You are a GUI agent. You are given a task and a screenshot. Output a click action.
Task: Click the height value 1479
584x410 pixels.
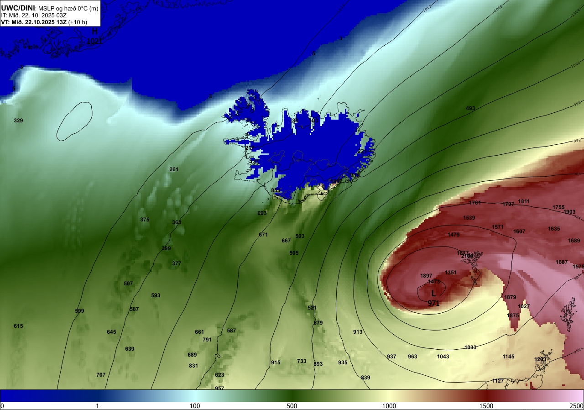pos(454,235)
